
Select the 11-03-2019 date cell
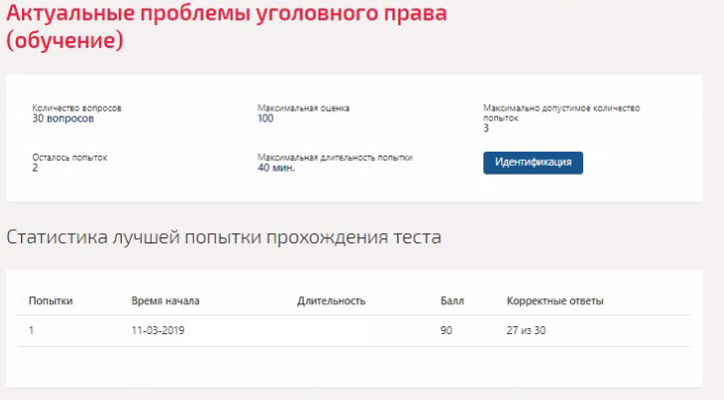(158, 330)
